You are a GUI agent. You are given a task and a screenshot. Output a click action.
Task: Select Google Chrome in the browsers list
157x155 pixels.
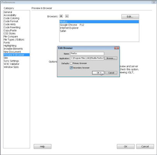[x=99, y=25]
